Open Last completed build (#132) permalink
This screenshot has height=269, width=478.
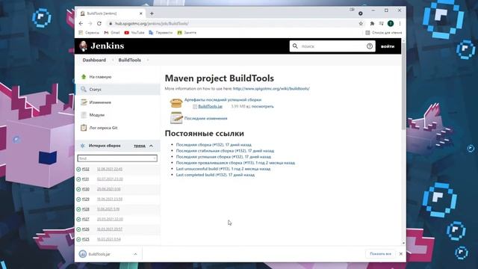tap(215, 175)
